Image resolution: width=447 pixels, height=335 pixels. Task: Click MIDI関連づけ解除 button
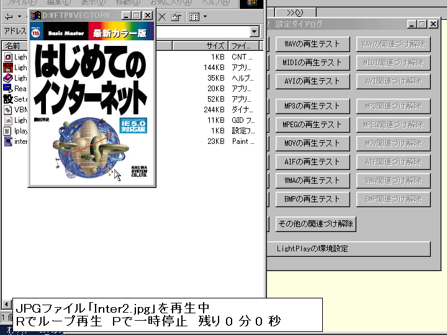click(x=393, y=63)
